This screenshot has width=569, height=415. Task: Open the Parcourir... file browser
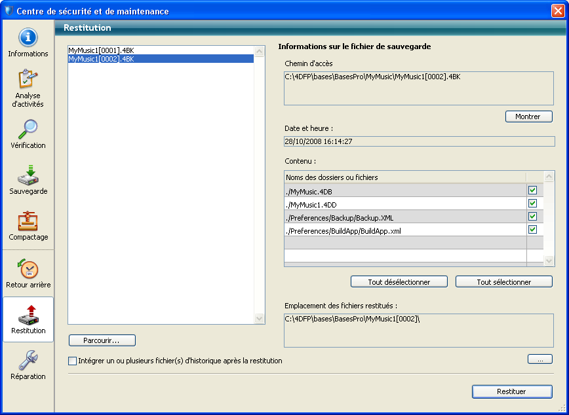pos(102,340)
